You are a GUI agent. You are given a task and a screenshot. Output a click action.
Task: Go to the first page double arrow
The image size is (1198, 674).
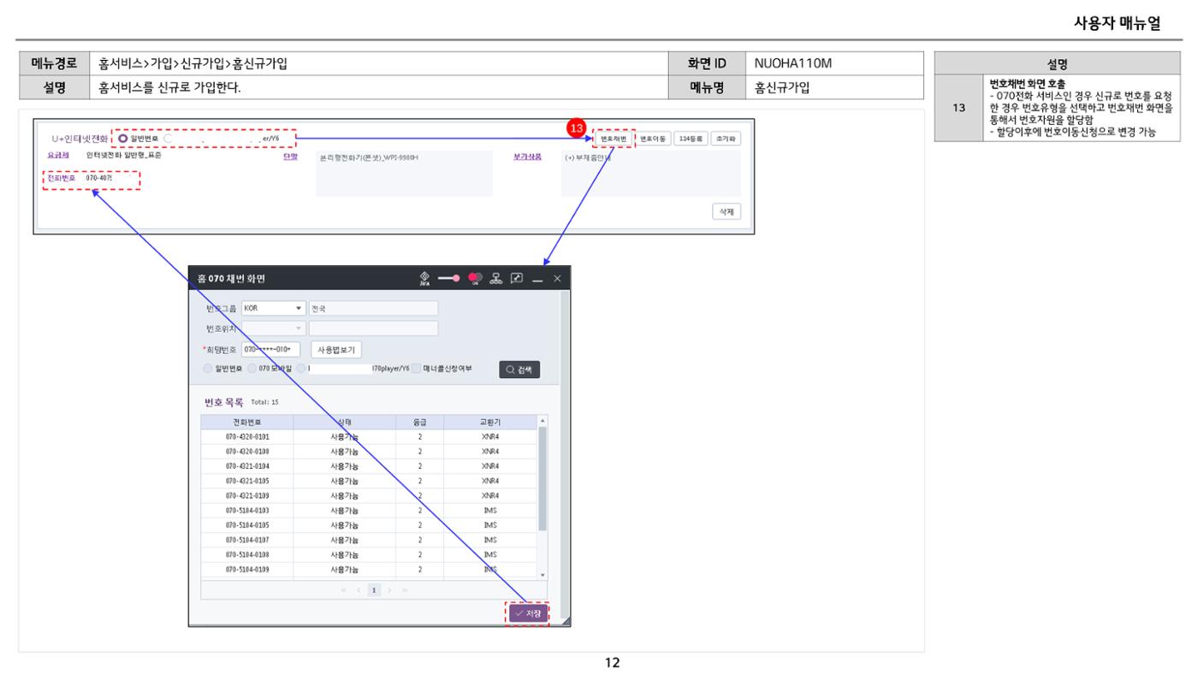coord(342,590)
